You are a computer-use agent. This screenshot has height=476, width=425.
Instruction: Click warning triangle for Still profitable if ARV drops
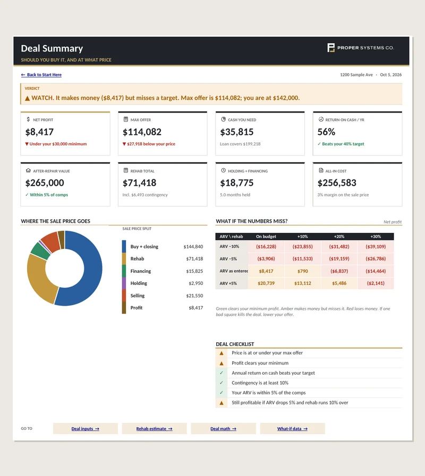222,403
